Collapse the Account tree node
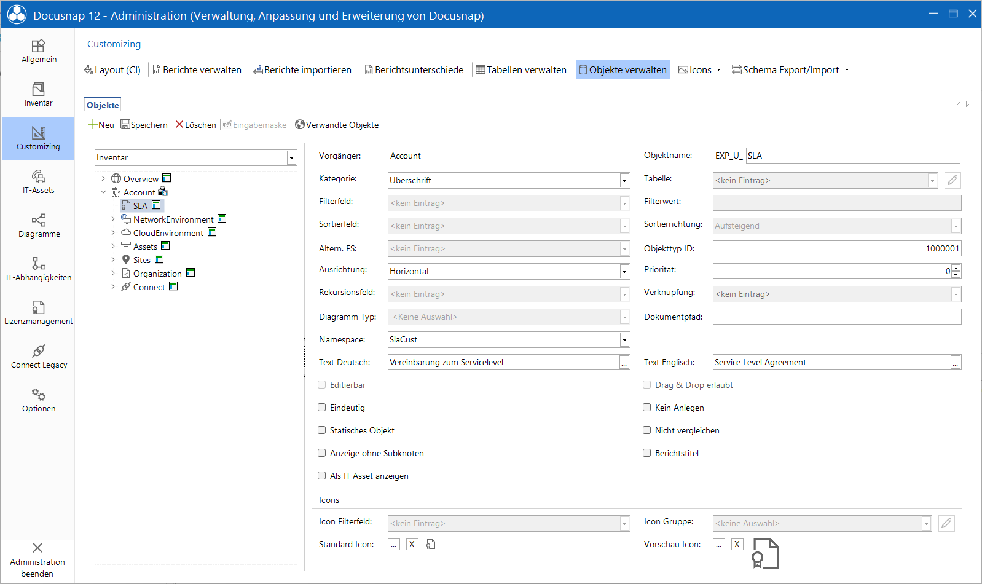 103,192
